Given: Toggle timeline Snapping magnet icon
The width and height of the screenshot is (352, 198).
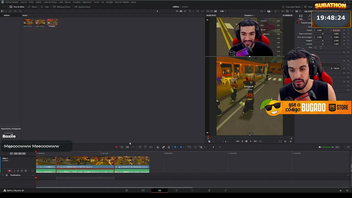Looking at the screenshot, I should click(158, 147).
